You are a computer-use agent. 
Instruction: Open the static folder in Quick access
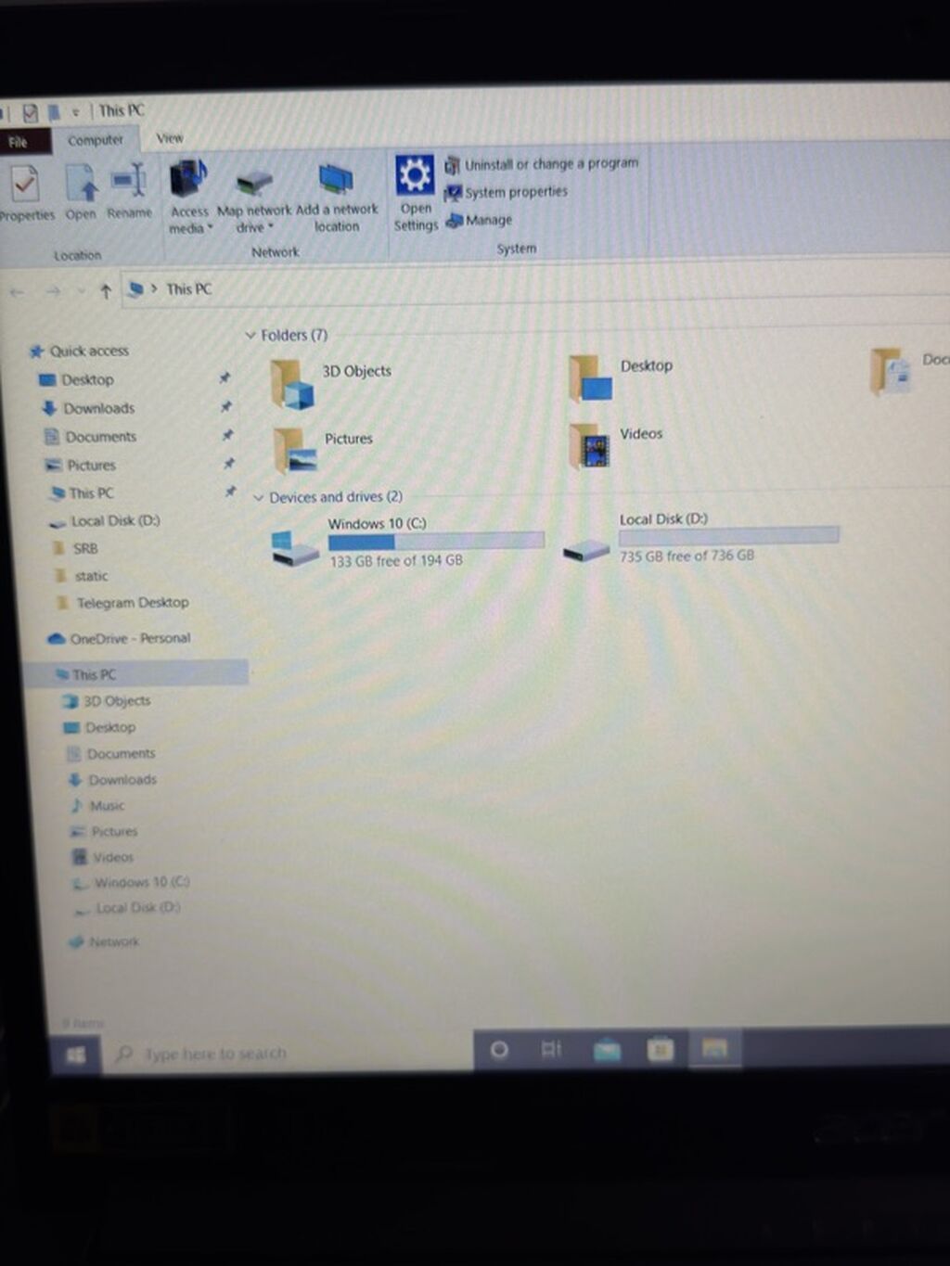pos(91,576)
